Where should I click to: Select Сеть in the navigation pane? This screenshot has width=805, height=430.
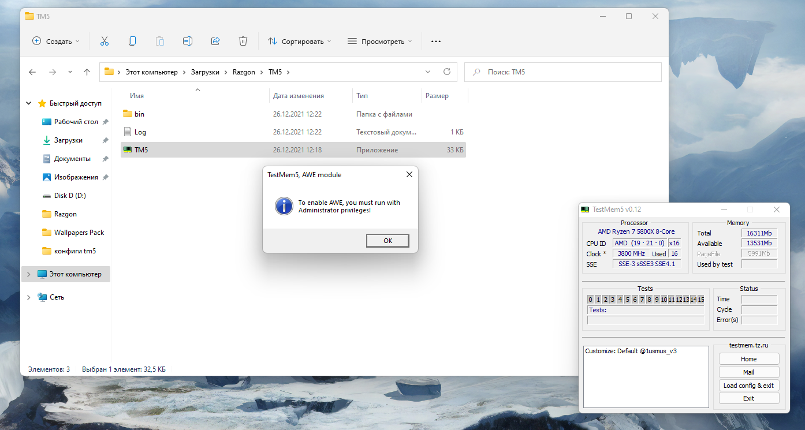(x=57, y=297)
